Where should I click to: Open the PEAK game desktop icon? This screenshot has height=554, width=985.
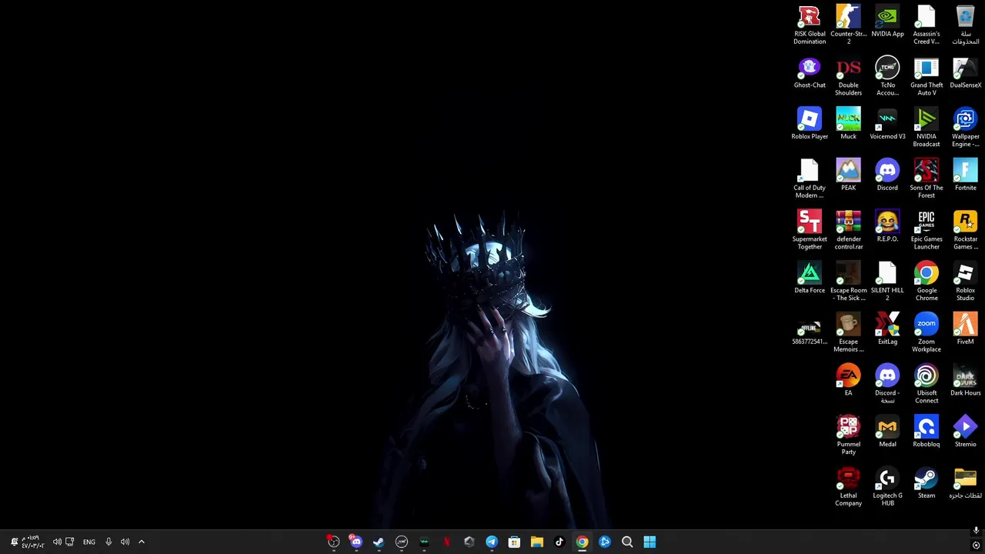click(848, 175)
